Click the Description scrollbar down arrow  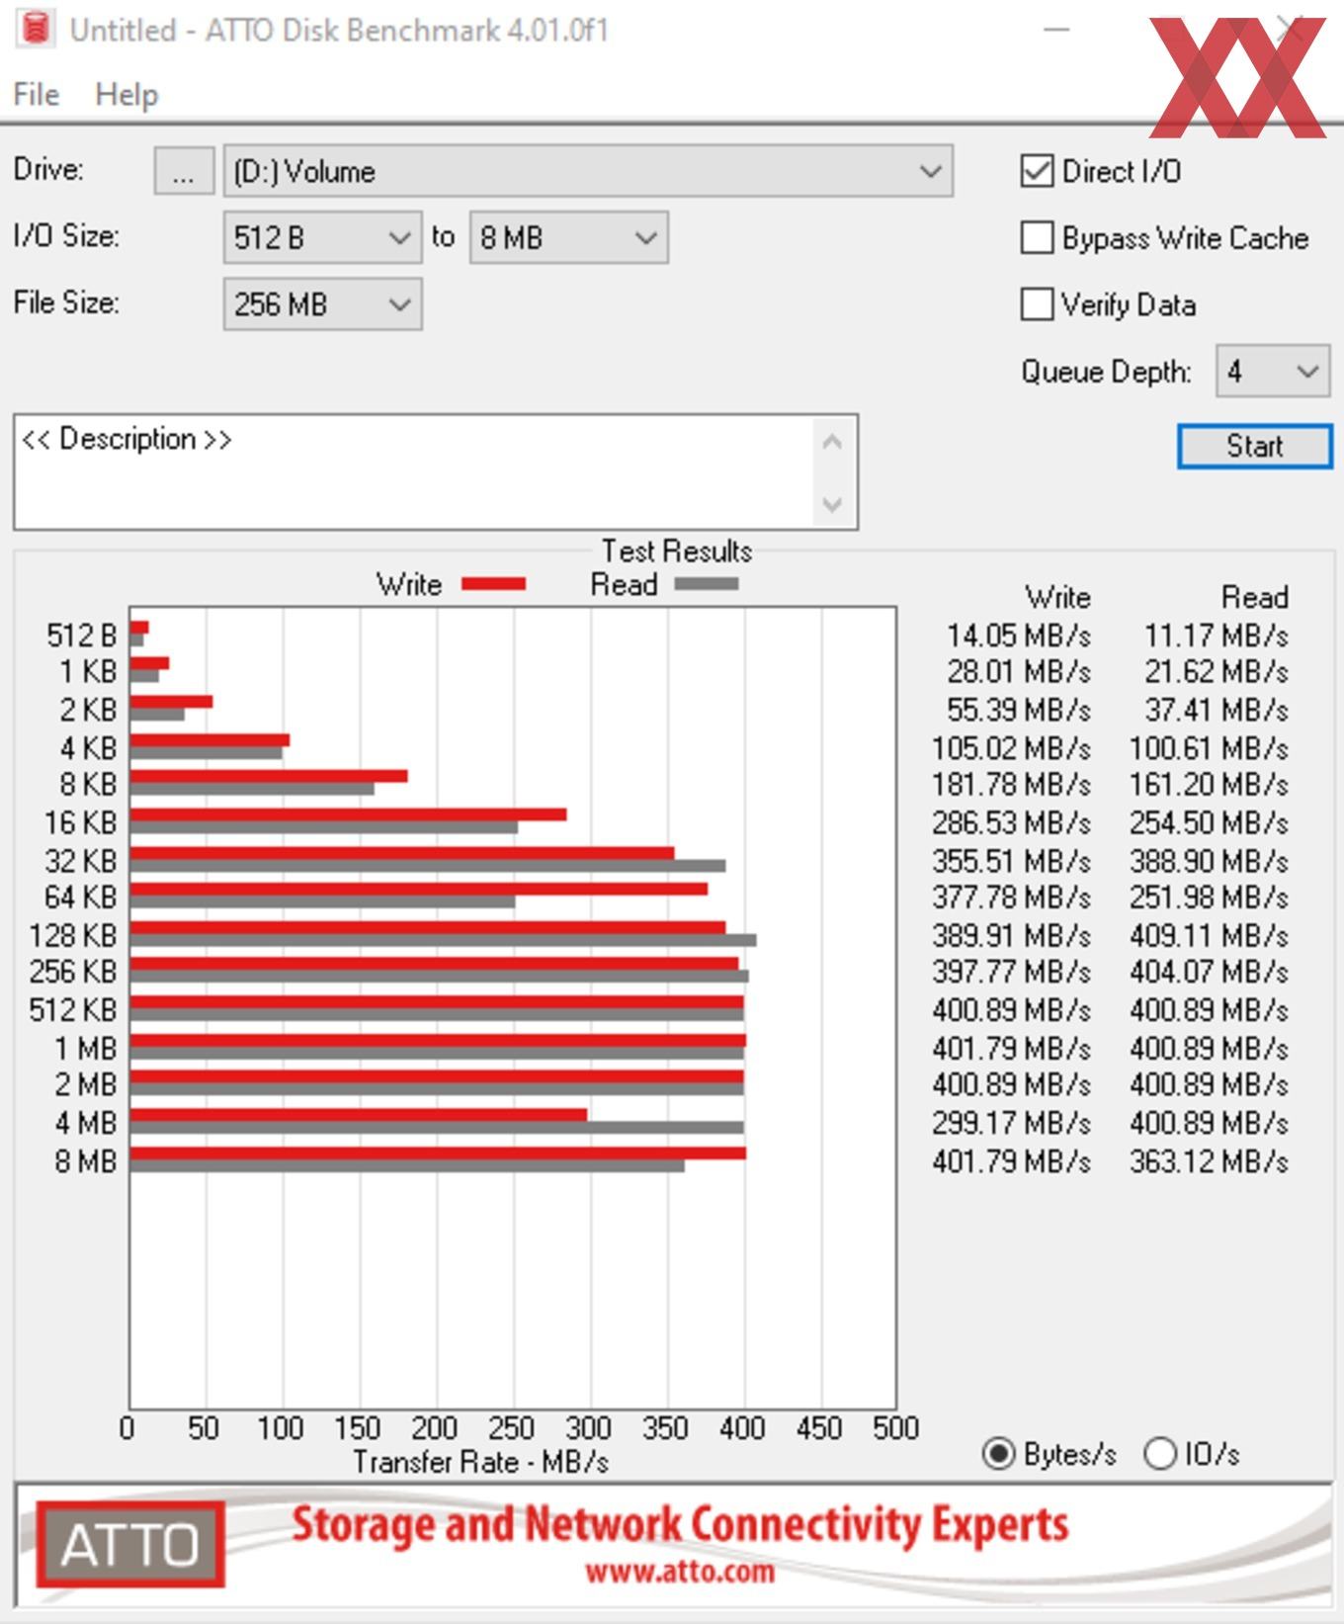tap(832, 505)
